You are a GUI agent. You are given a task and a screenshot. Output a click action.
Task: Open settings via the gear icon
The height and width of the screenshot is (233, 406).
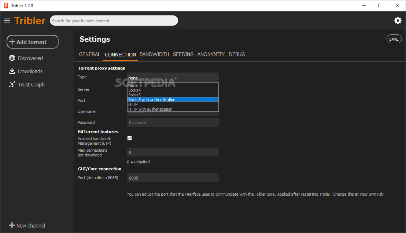(x=398, y=21)
